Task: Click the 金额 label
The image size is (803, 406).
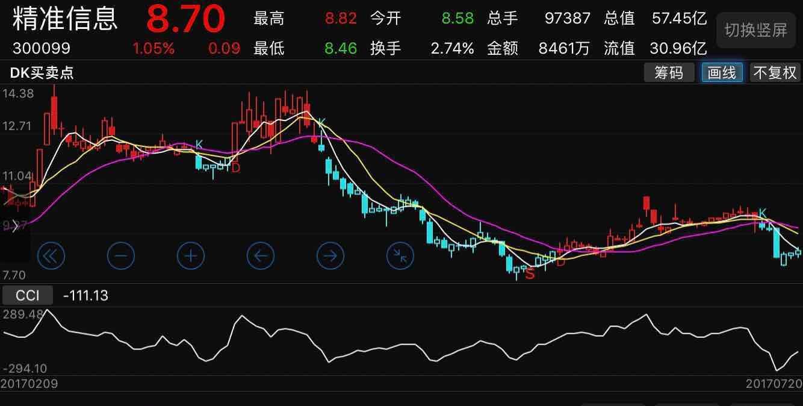Action: point(503,48)
